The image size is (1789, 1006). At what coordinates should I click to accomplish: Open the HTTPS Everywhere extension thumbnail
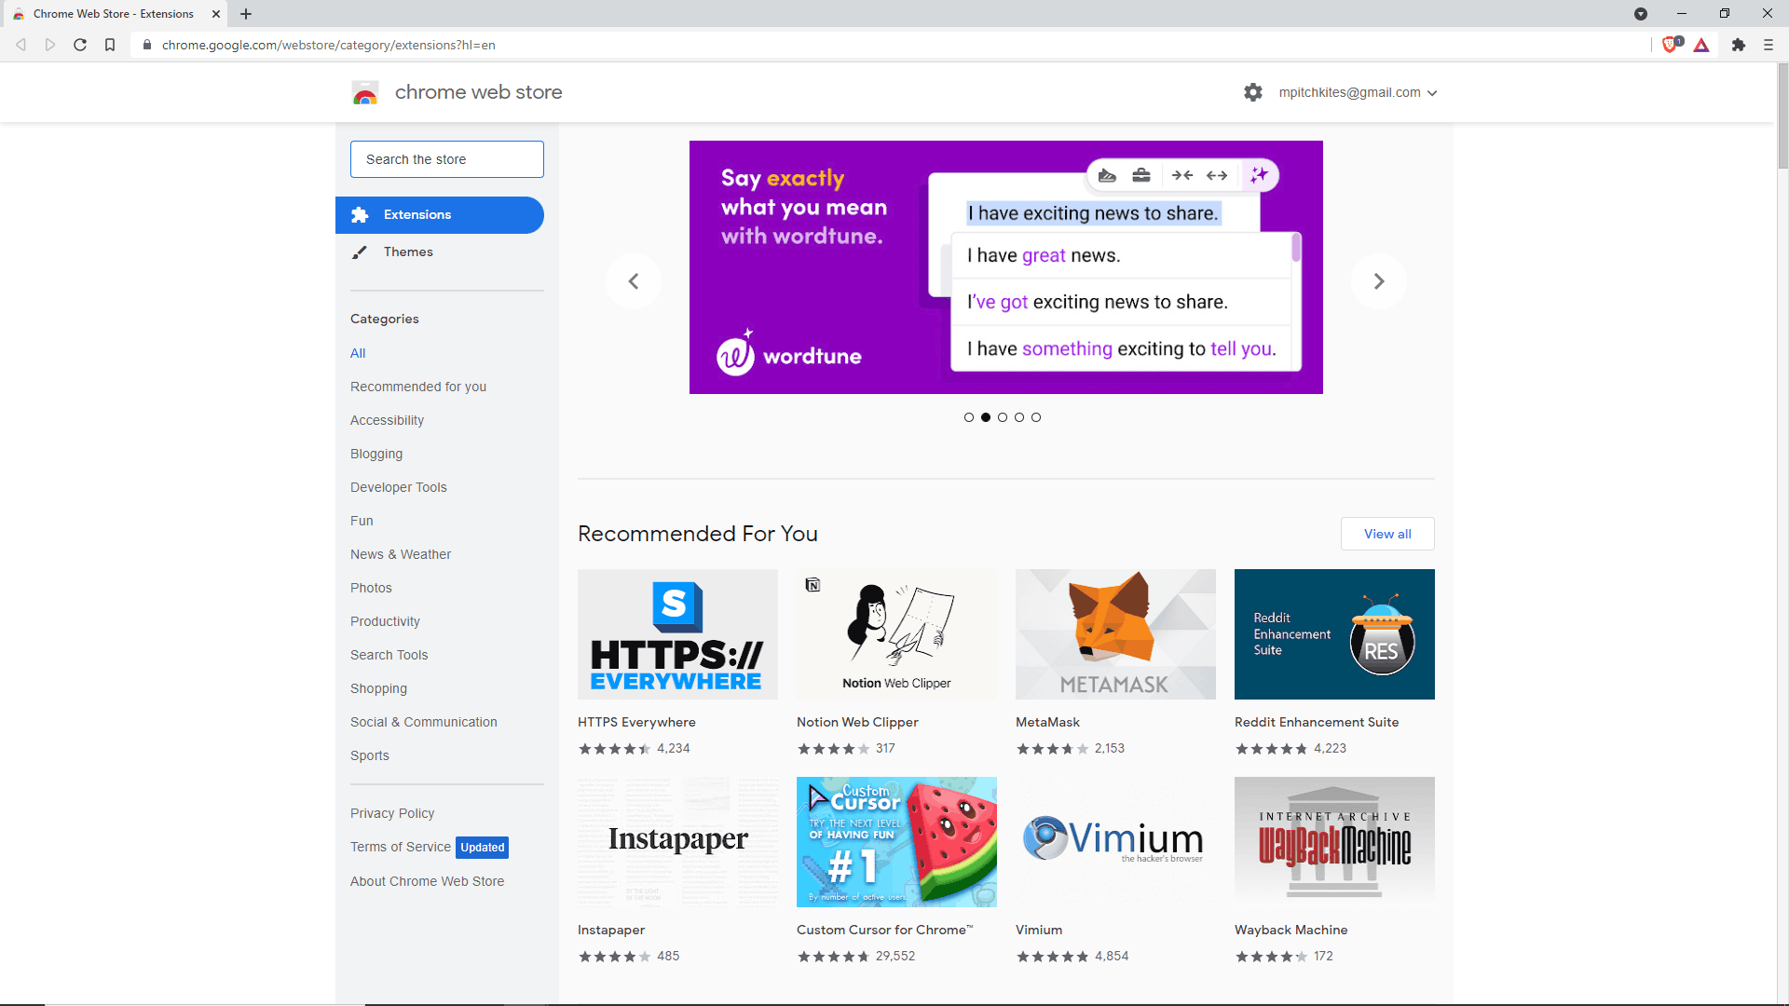677,634
